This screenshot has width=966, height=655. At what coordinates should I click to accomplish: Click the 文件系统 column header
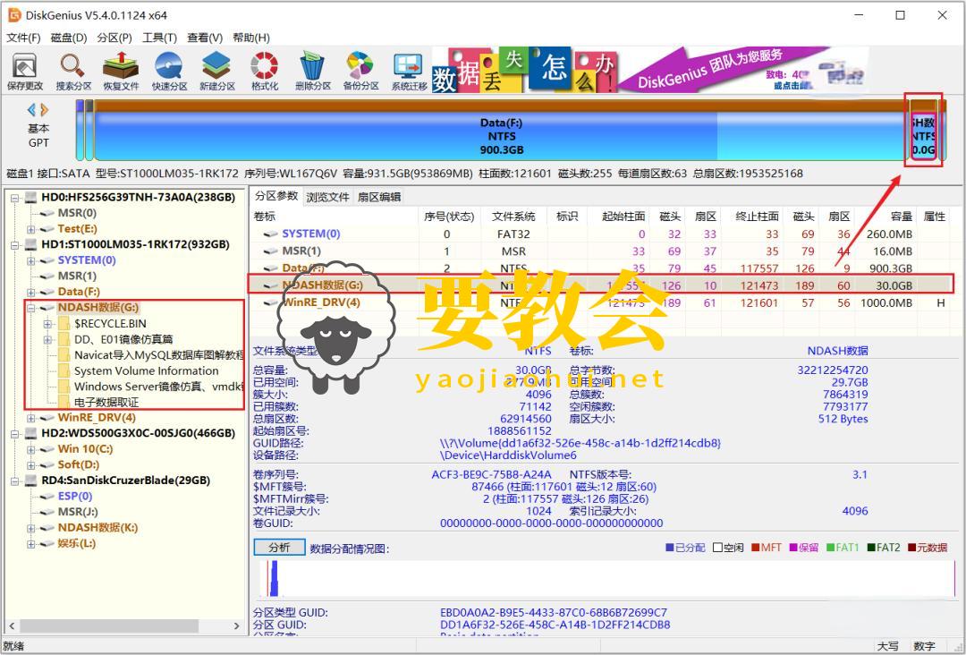(513, 217)
